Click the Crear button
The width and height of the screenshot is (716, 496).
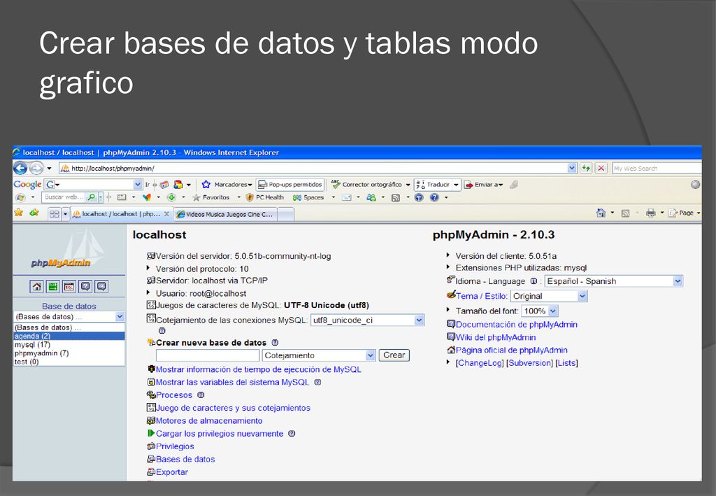(x=394, y=355)
